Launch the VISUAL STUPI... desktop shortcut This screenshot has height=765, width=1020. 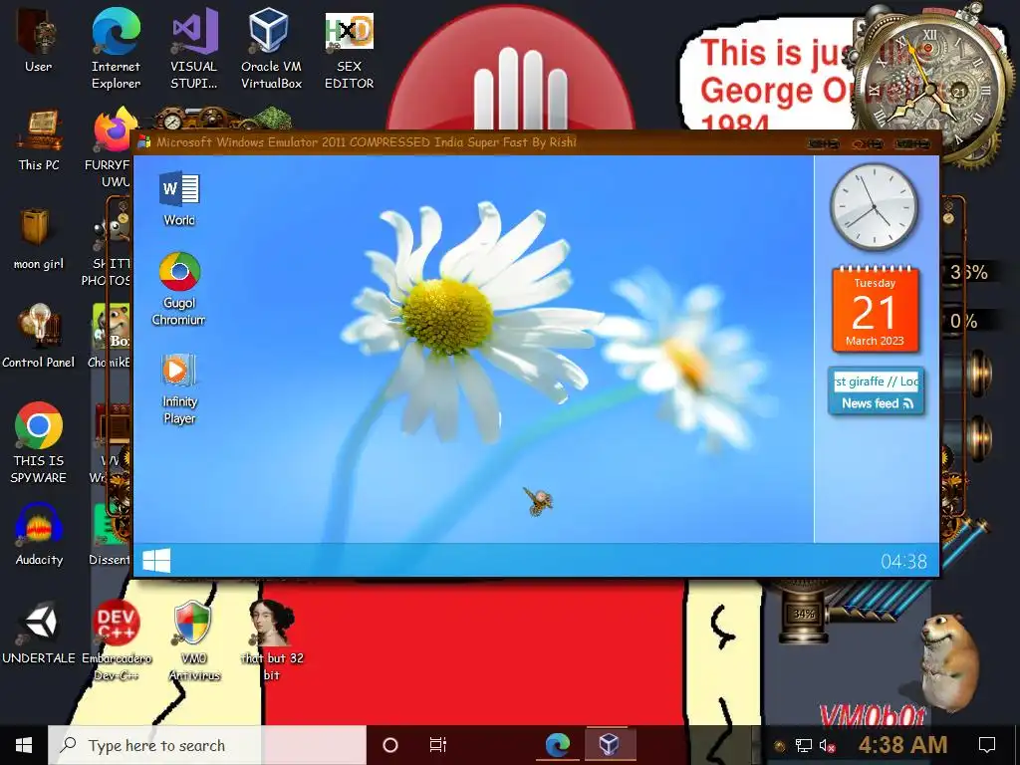click(x=194, y=49)
